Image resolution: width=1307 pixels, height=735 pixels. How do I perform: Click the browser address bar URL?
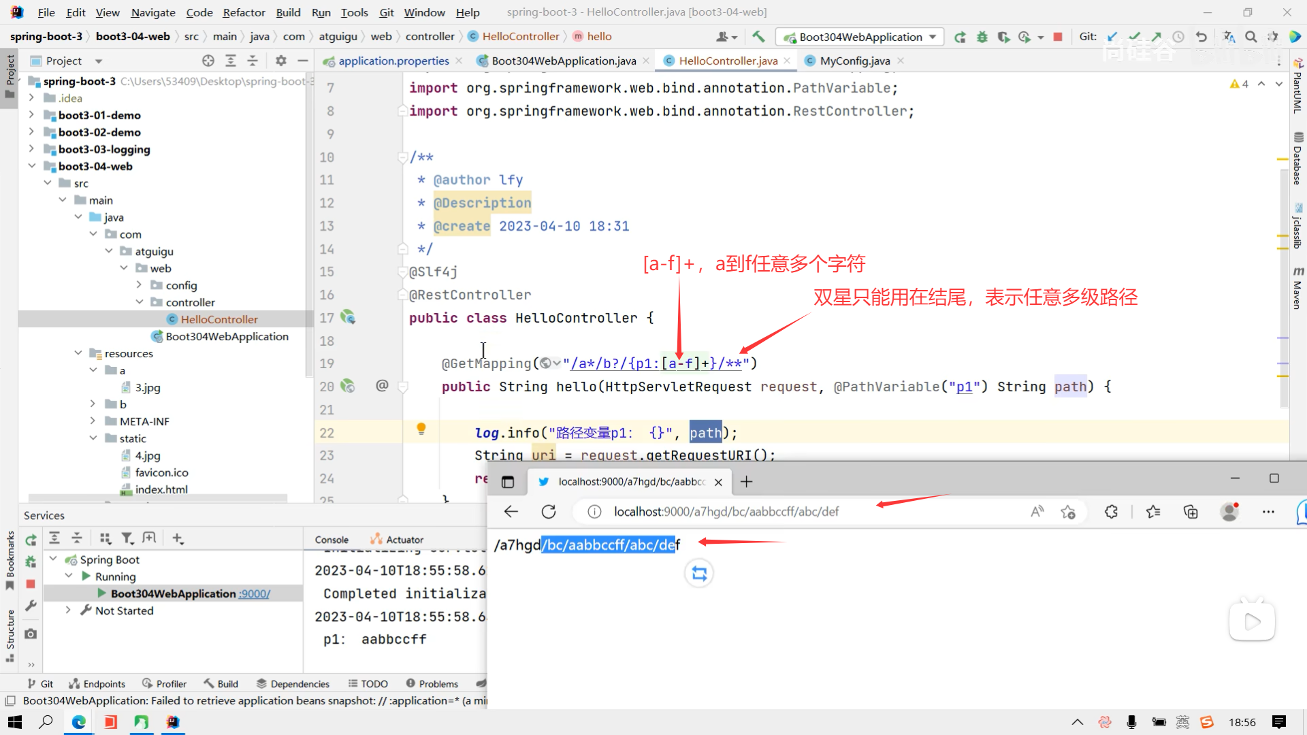coord(726,512)
